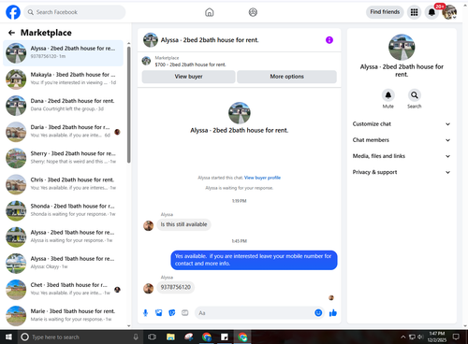Image resolution: width=468 pixels, height=344 pixels.
Task: Click Alyssa's avatar beside phone number message
Action: [148, 288]
